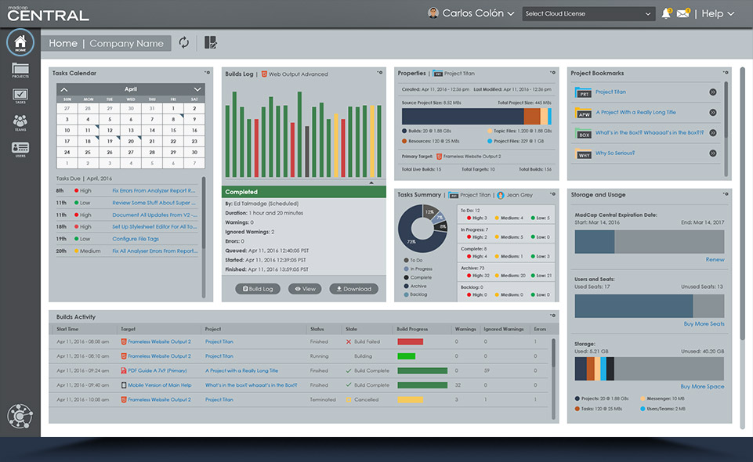The width and height of the screenshot is (753, 462).
Task: Open Tasks Summary widget settings gear
Action: [552, 194]
